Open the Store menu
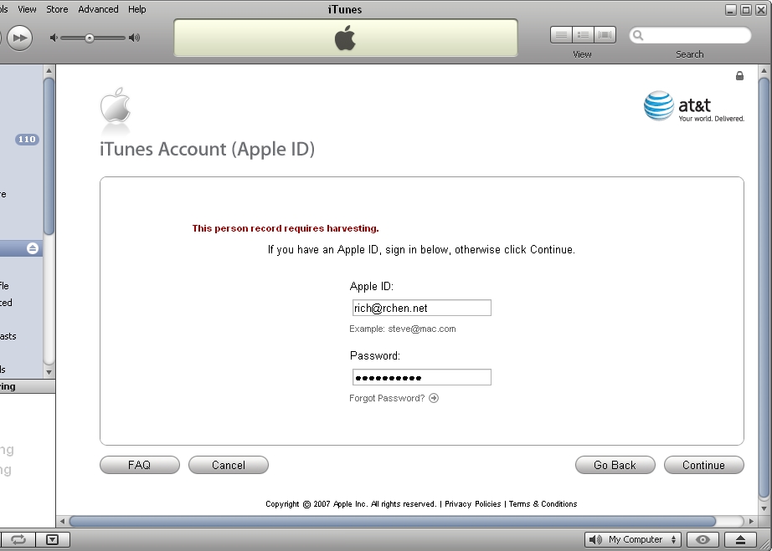Image resolution: width=772 pixels, height=551 pixels. click(x=57, y=9)
